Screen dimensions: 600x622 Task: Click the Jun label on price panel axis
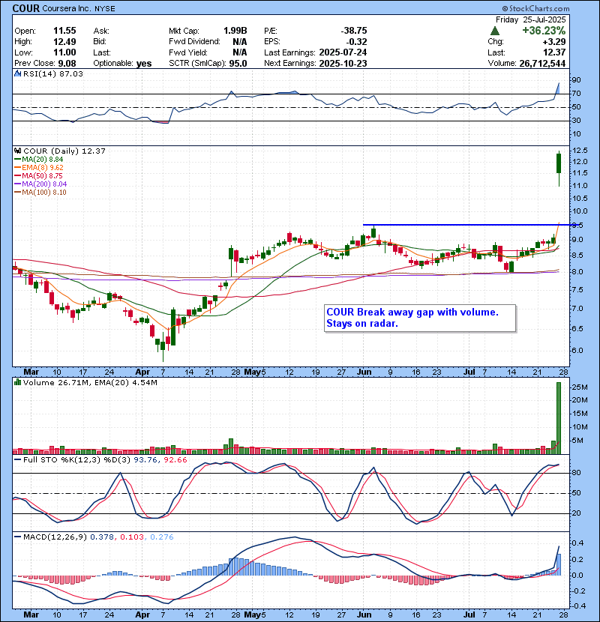tap(364, 372)
